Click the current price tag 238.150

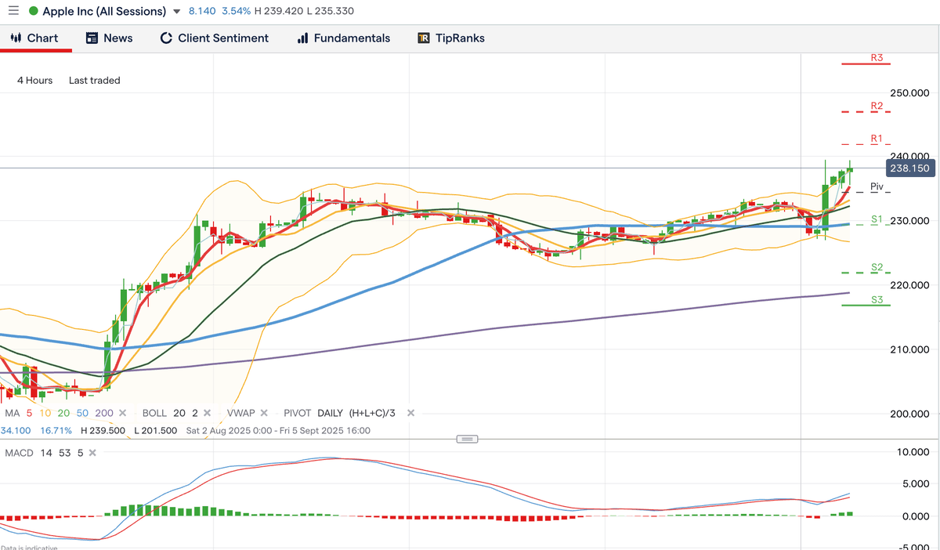911,168
